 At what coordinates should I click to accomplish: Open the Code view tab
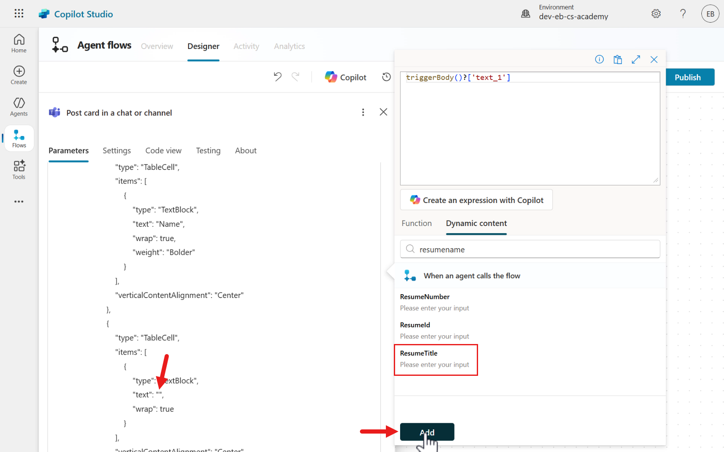[x=163, y=151]
